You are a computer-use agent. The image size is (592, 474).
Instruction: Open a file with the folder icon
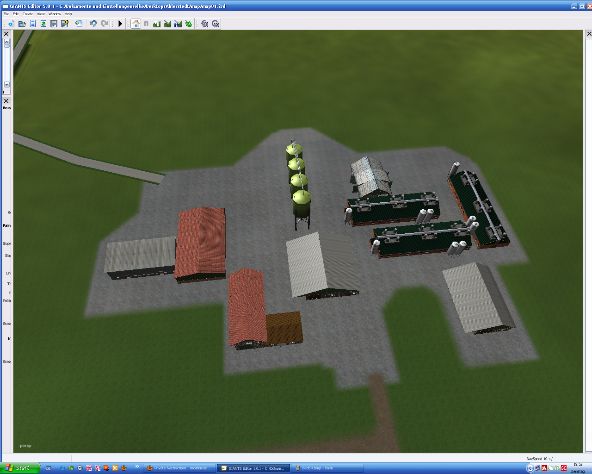pos(22,24)
